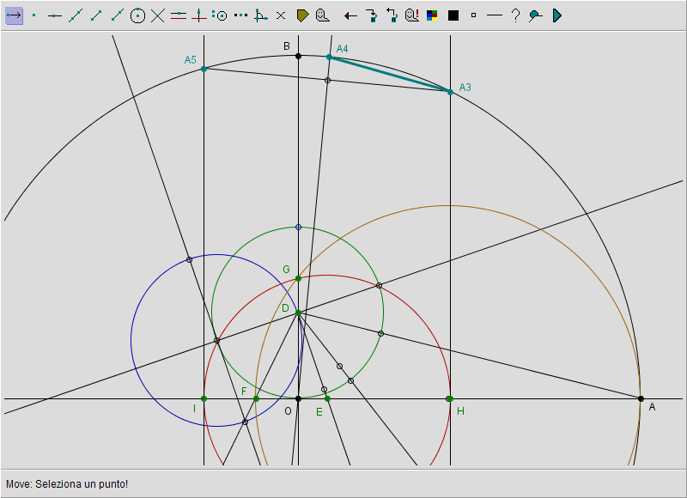Select green point I
The width and height of the screenshot is (687, 498).
[x=204, y=398]
